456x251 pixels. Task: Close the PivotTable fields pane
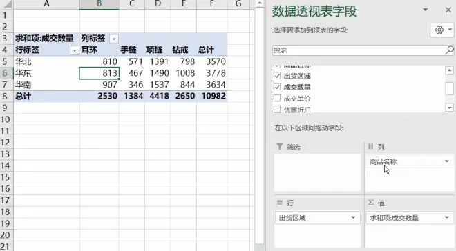(448, 10)
